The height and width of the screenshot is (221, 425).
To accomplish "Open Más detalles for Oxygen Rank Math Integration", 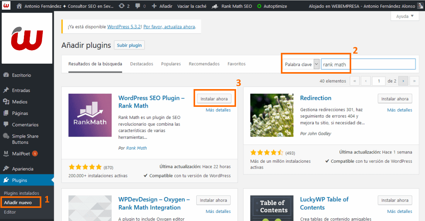I will tap(218, 211).
